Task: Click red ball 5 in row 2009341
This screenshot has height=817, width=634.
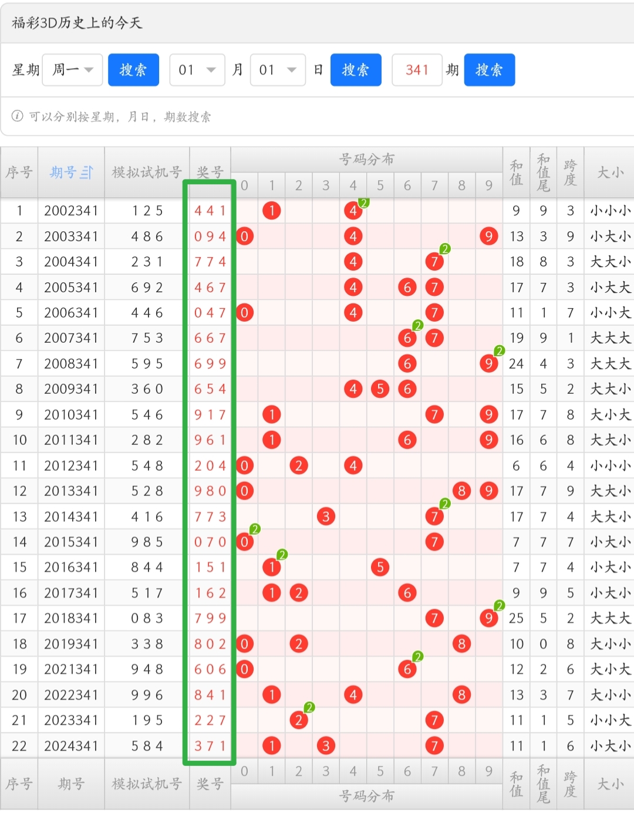Action: tap(380, 389)
